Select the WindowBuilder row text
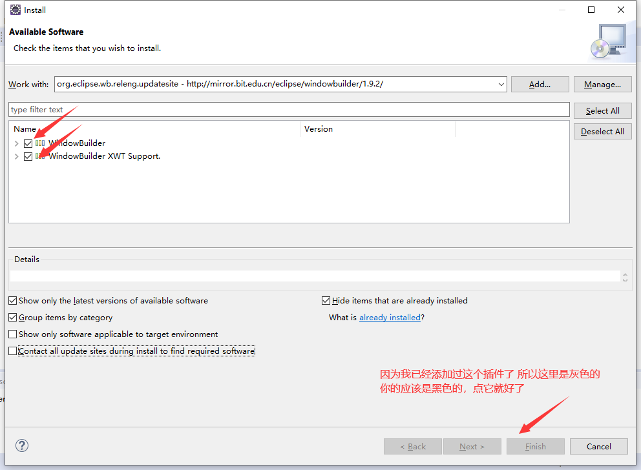This screenshot has height=470, width=641. coord(77,143)
